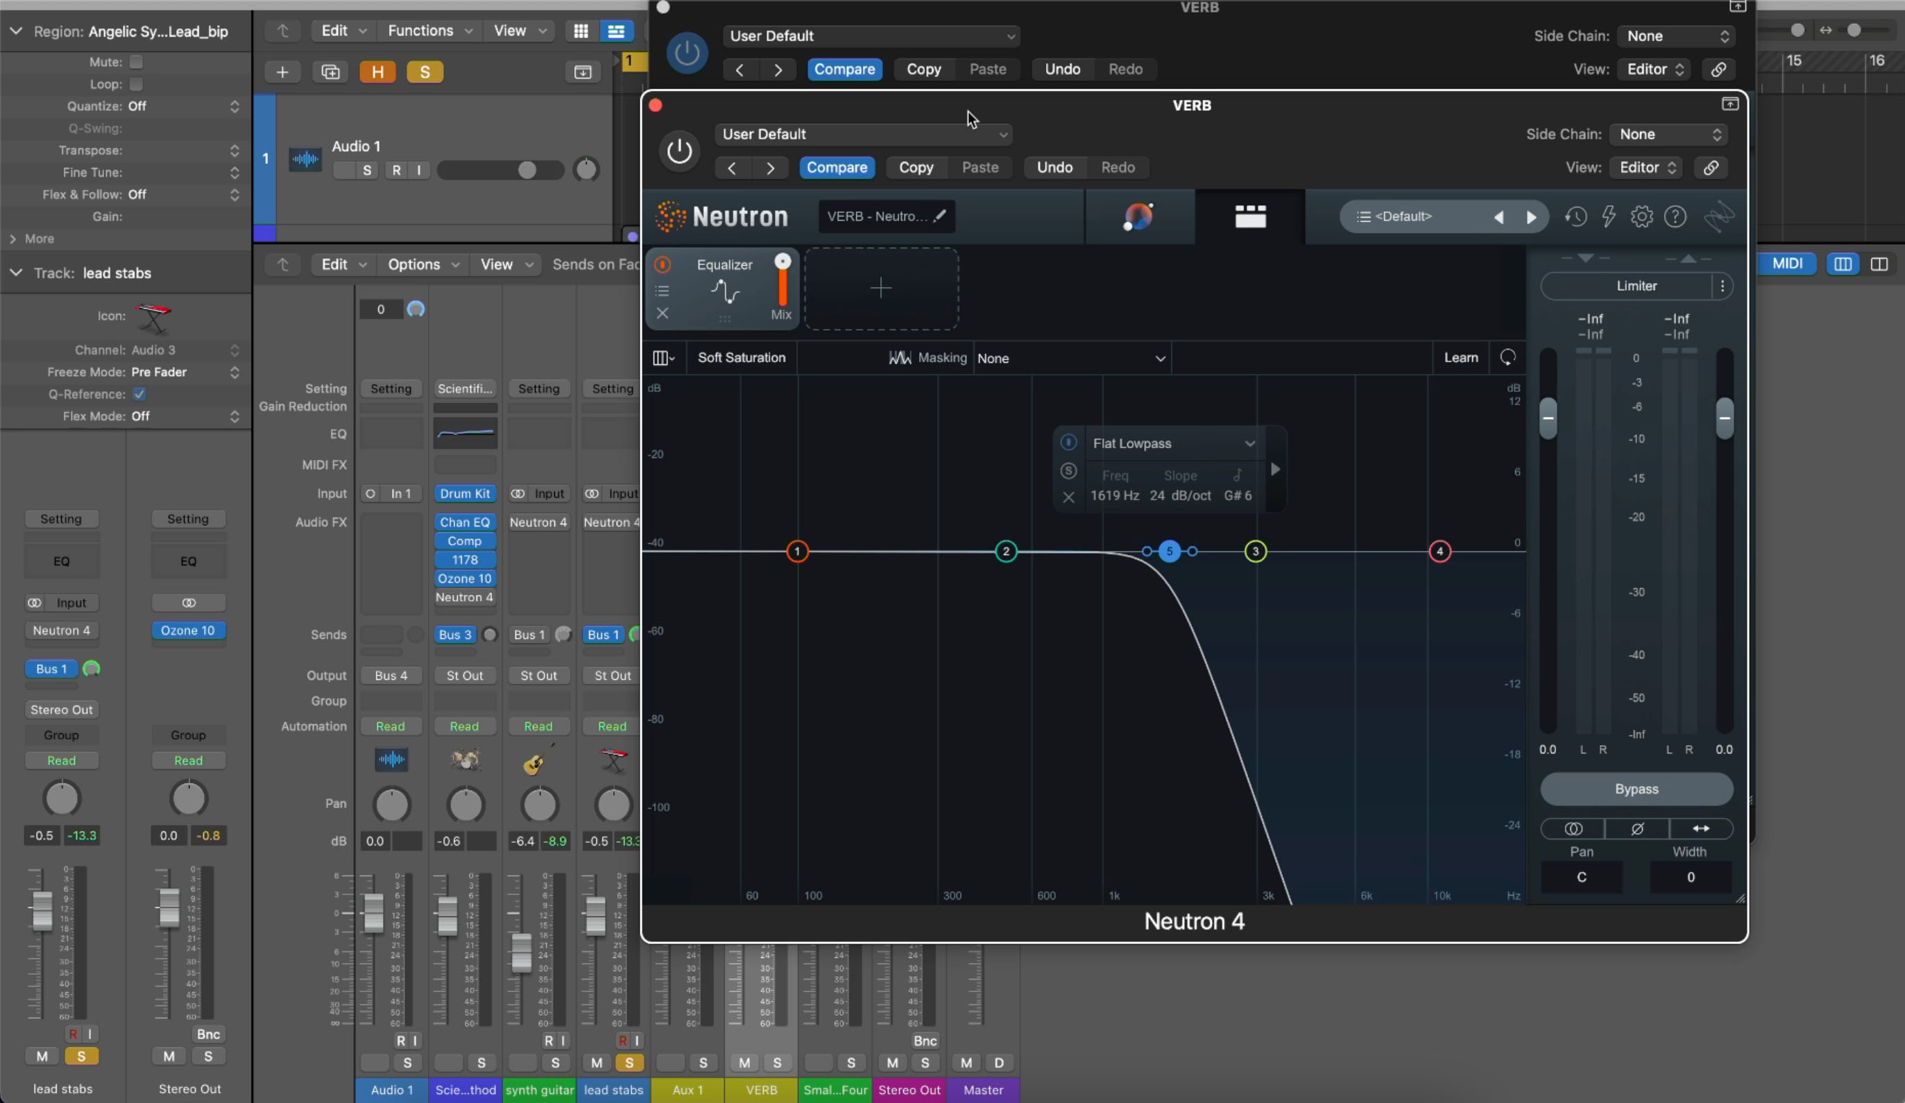Click the MIDI button right of plugin
Viewport: 1905px width, 1103px height.
pyautogui.click(x=1787, y=264)
